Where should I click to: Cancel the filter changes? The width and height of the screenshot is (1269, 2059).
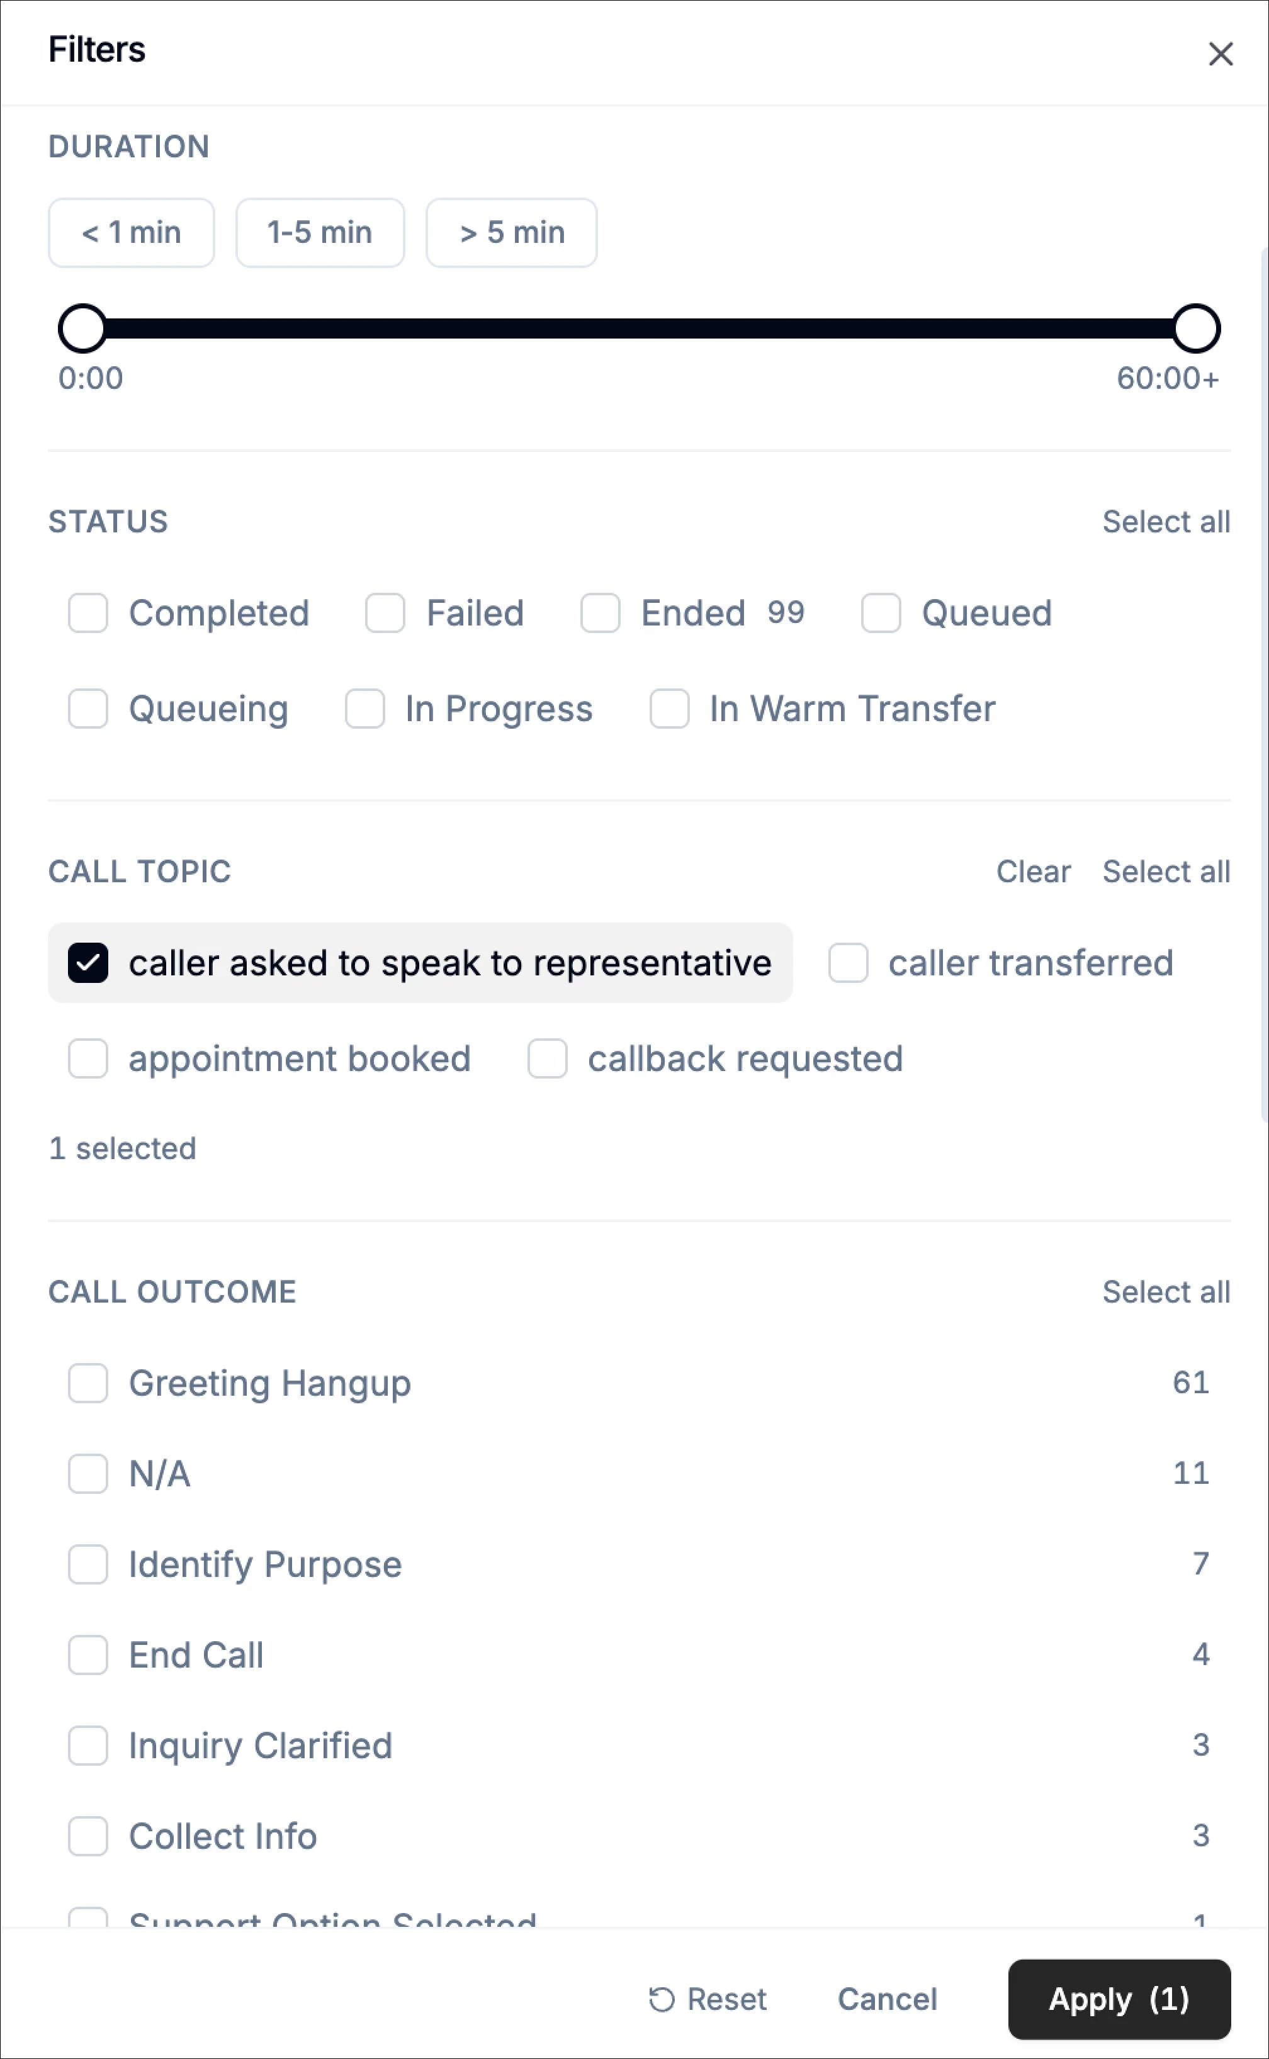tap(887, 1999)
